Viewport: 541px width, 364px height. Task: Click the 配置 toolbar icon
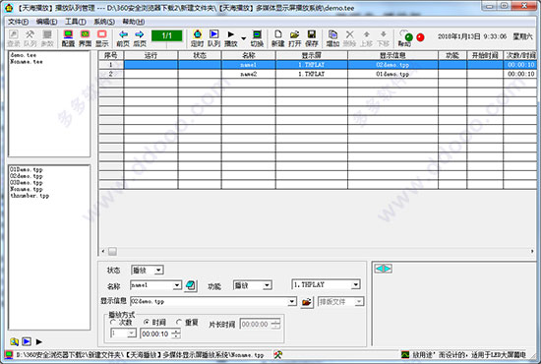[x=68, y=38]
